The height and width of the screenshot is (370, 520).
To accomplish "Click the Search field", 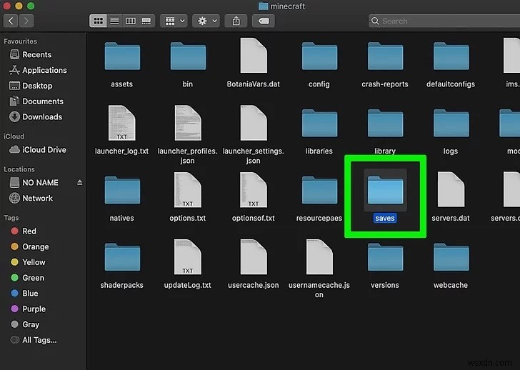I will (444, 21).
